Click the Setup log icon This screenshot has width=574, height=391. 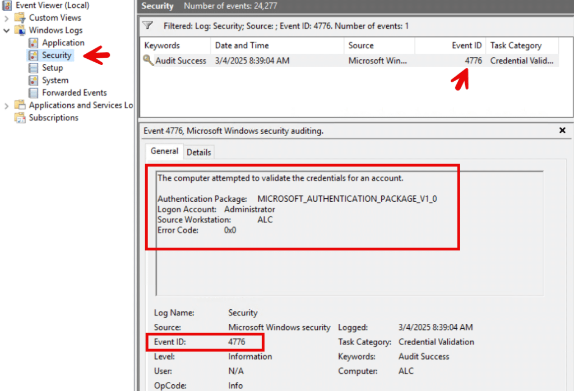[x=33, y=68]
